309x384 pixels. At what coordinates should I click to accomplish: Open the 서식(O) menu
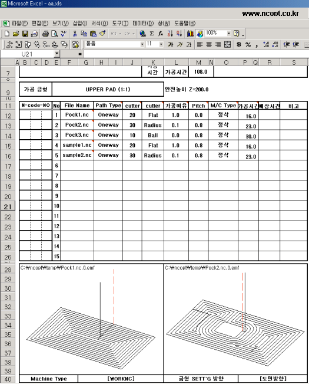click(99, 24)
